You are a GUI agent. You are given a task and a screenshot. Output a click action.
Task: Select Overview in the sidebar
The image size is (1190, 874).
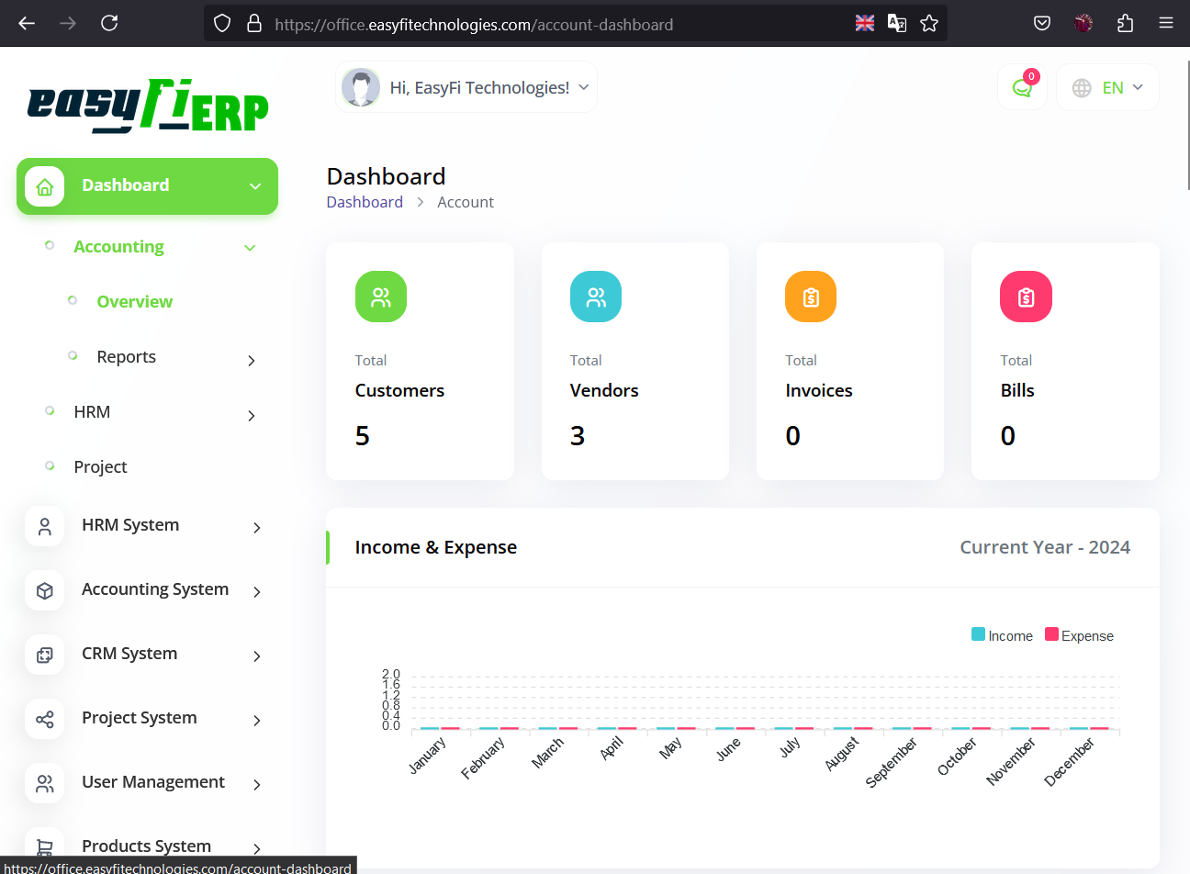[134, 302]
